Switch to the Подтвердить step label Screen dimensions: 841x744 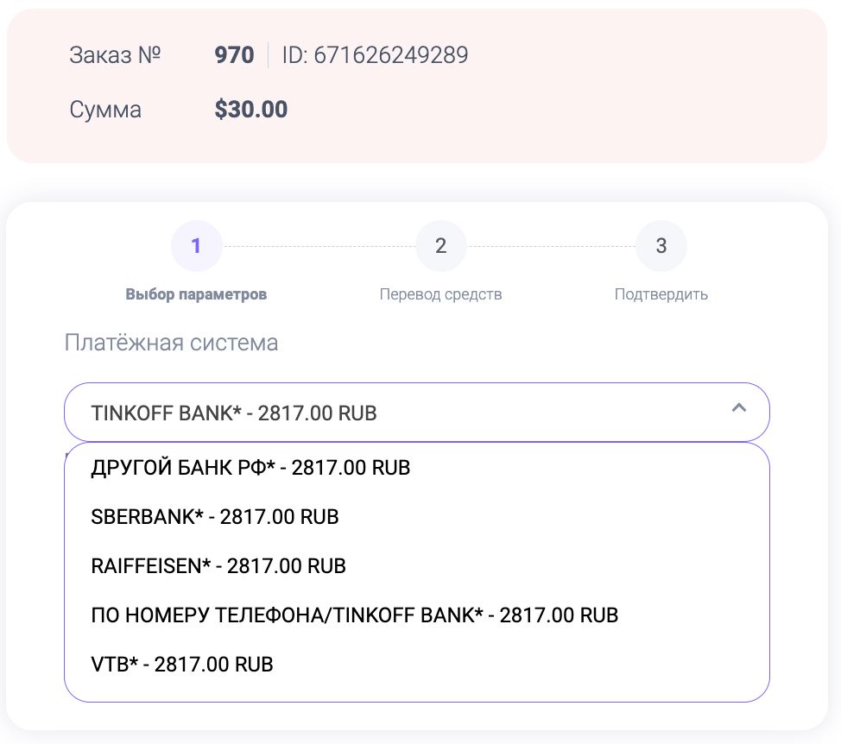point(661,294)
